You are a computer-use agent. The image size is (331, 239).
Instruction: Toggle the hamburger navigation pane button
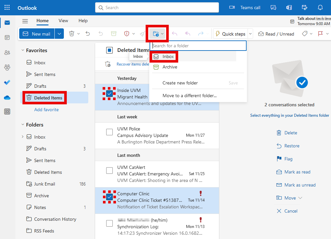pos(25,21)
